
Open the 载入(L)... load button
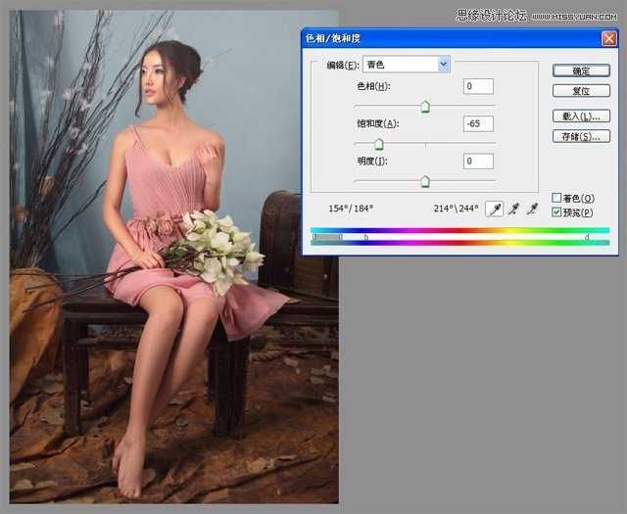tap(581, 117)
